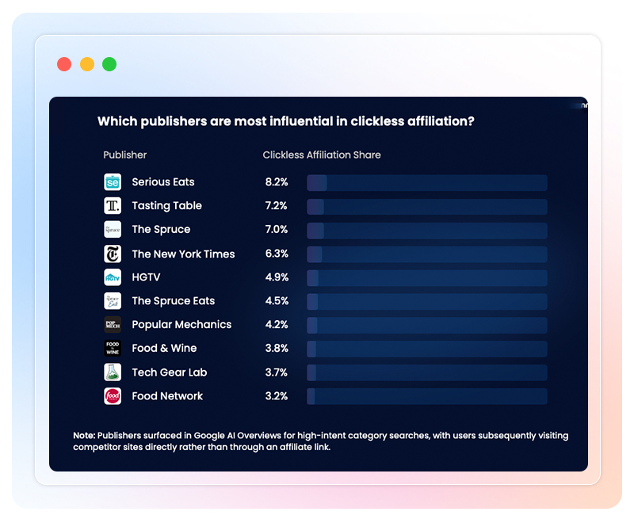Click The Spruce logo icon
The image size is (634, 523).
click(113, 230)
